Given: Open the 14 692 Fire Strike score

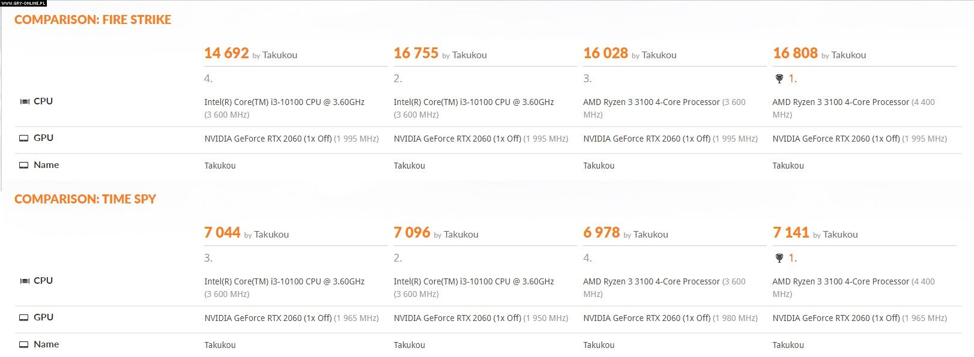Looking at the screenshot, I should (x=226, y=53).
